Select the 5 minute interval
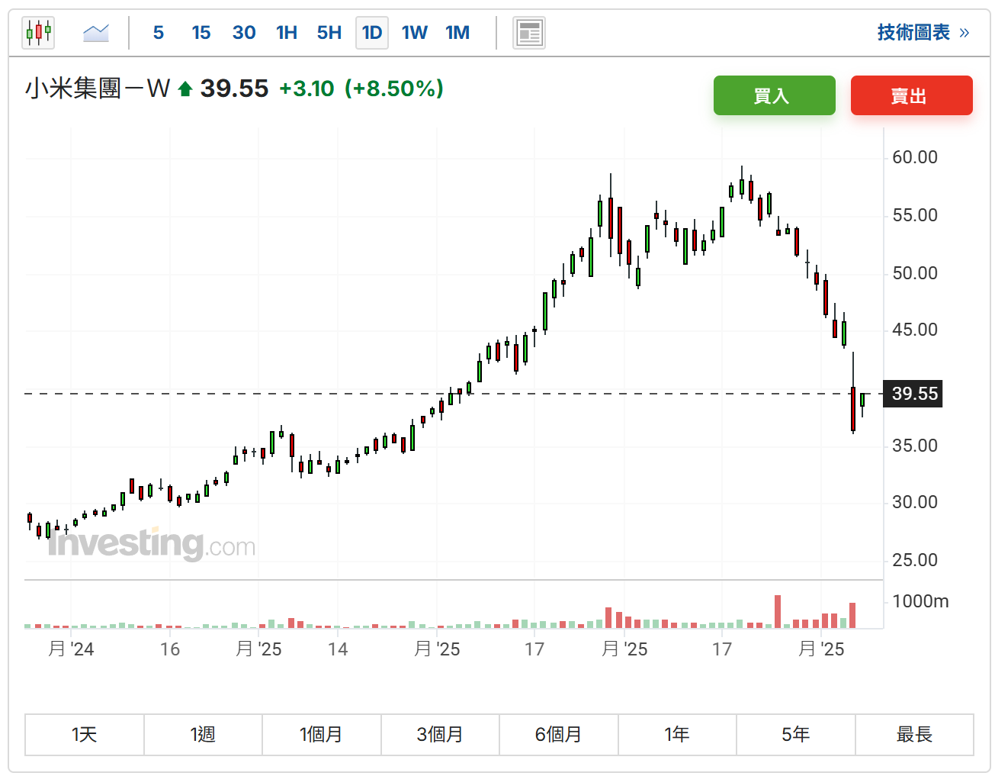This screenshot has width=995, height=776. tap(159, 33)
